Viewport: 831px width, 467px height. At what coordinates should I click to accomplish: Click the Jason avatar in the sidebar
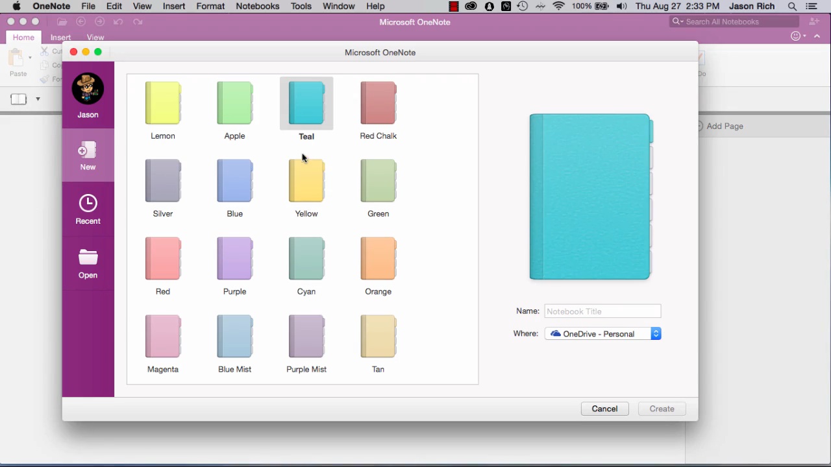[88, 89]
